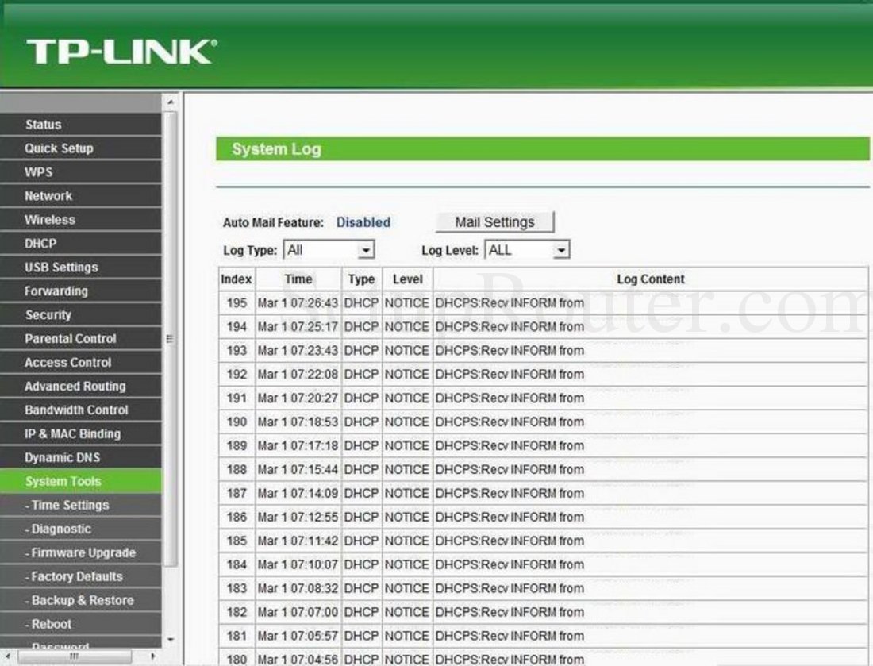Open the Wireless settings page

(50, 220)
